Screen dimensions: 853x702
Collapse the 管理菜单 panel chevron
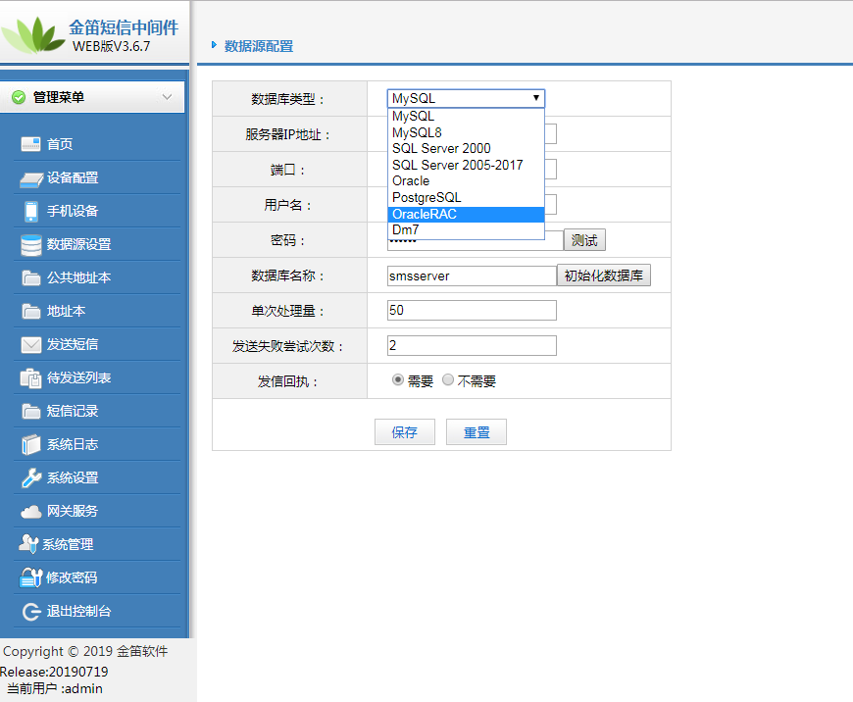click(x=167, y=97)
